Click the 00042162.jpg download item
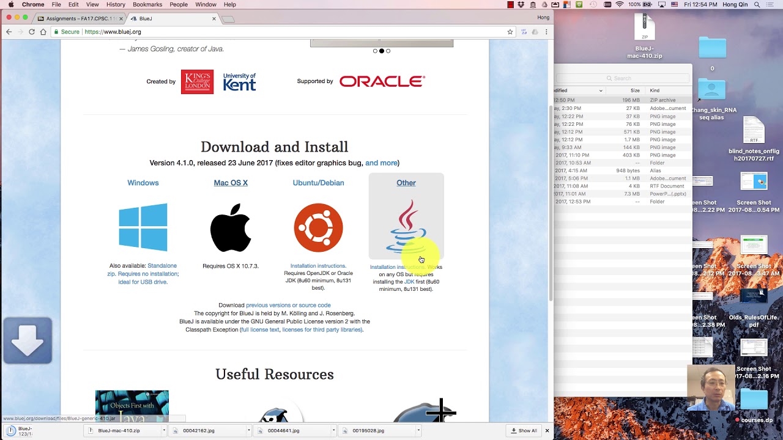This screenshot has height=440, width=783. tap(210, 431)
